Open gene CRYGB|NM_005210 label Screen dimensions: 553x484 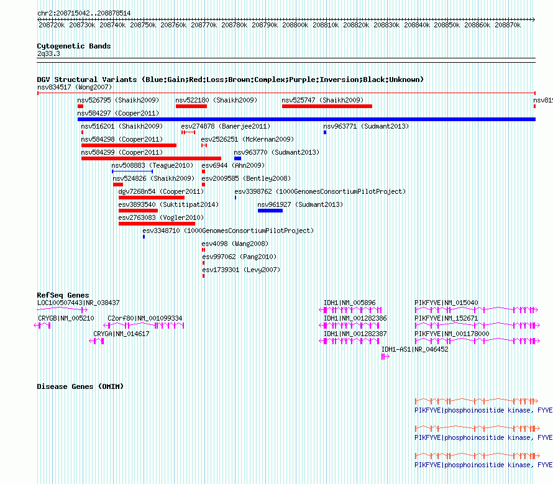click(66, 318)
